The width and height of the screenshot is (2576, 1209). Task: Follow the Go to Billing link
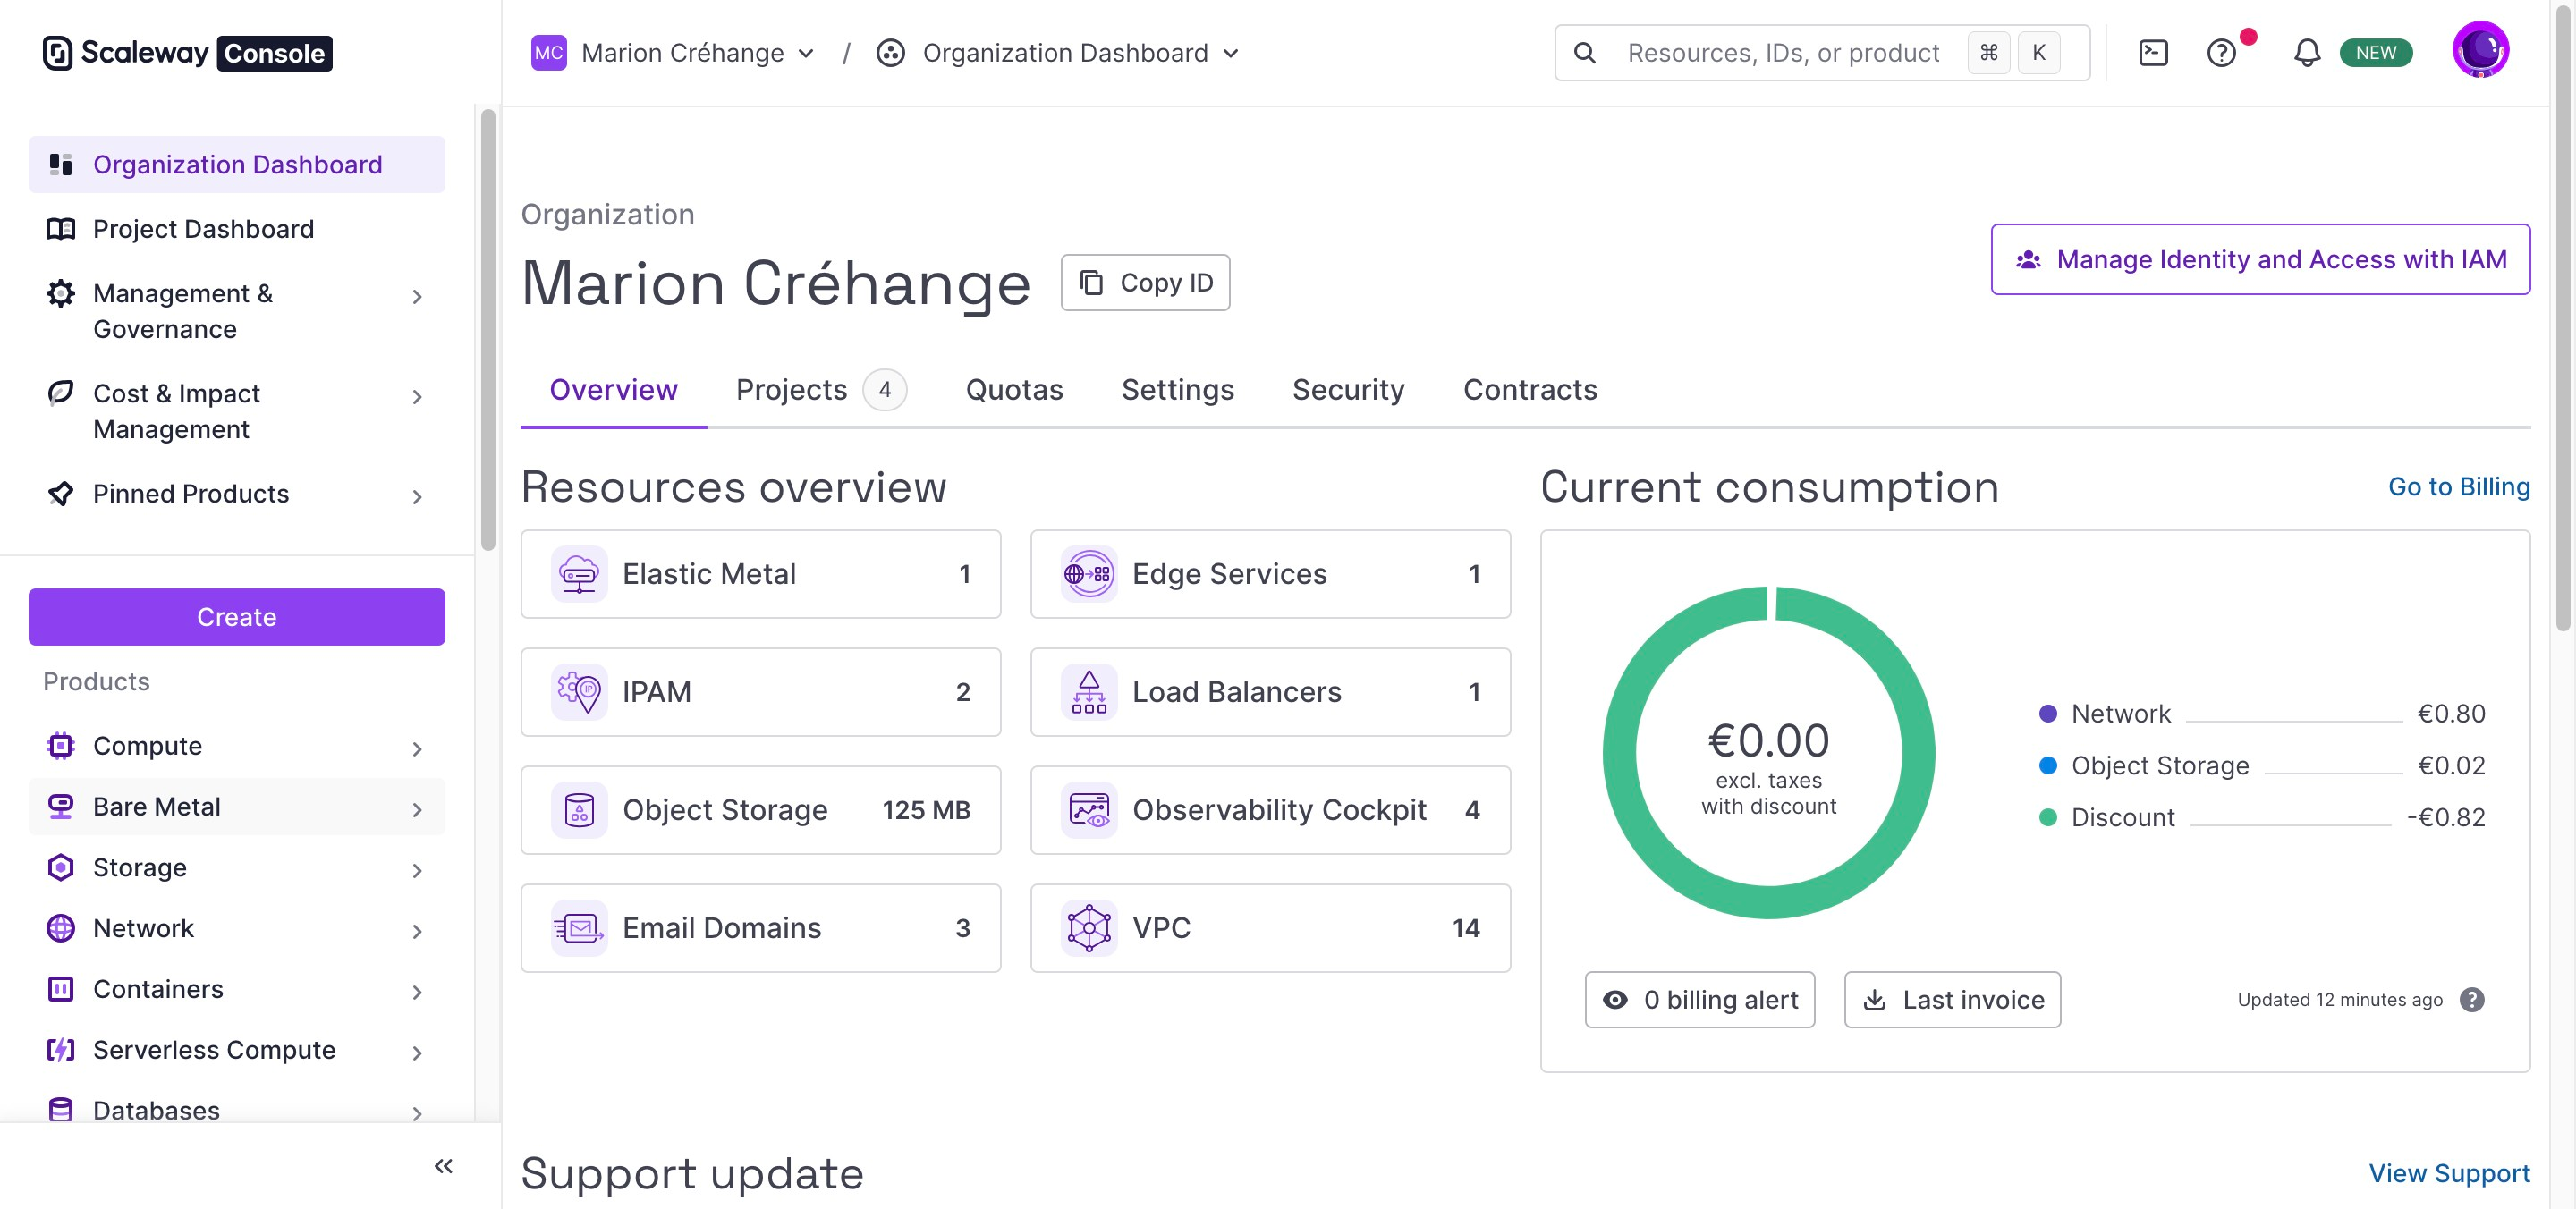2458,487
